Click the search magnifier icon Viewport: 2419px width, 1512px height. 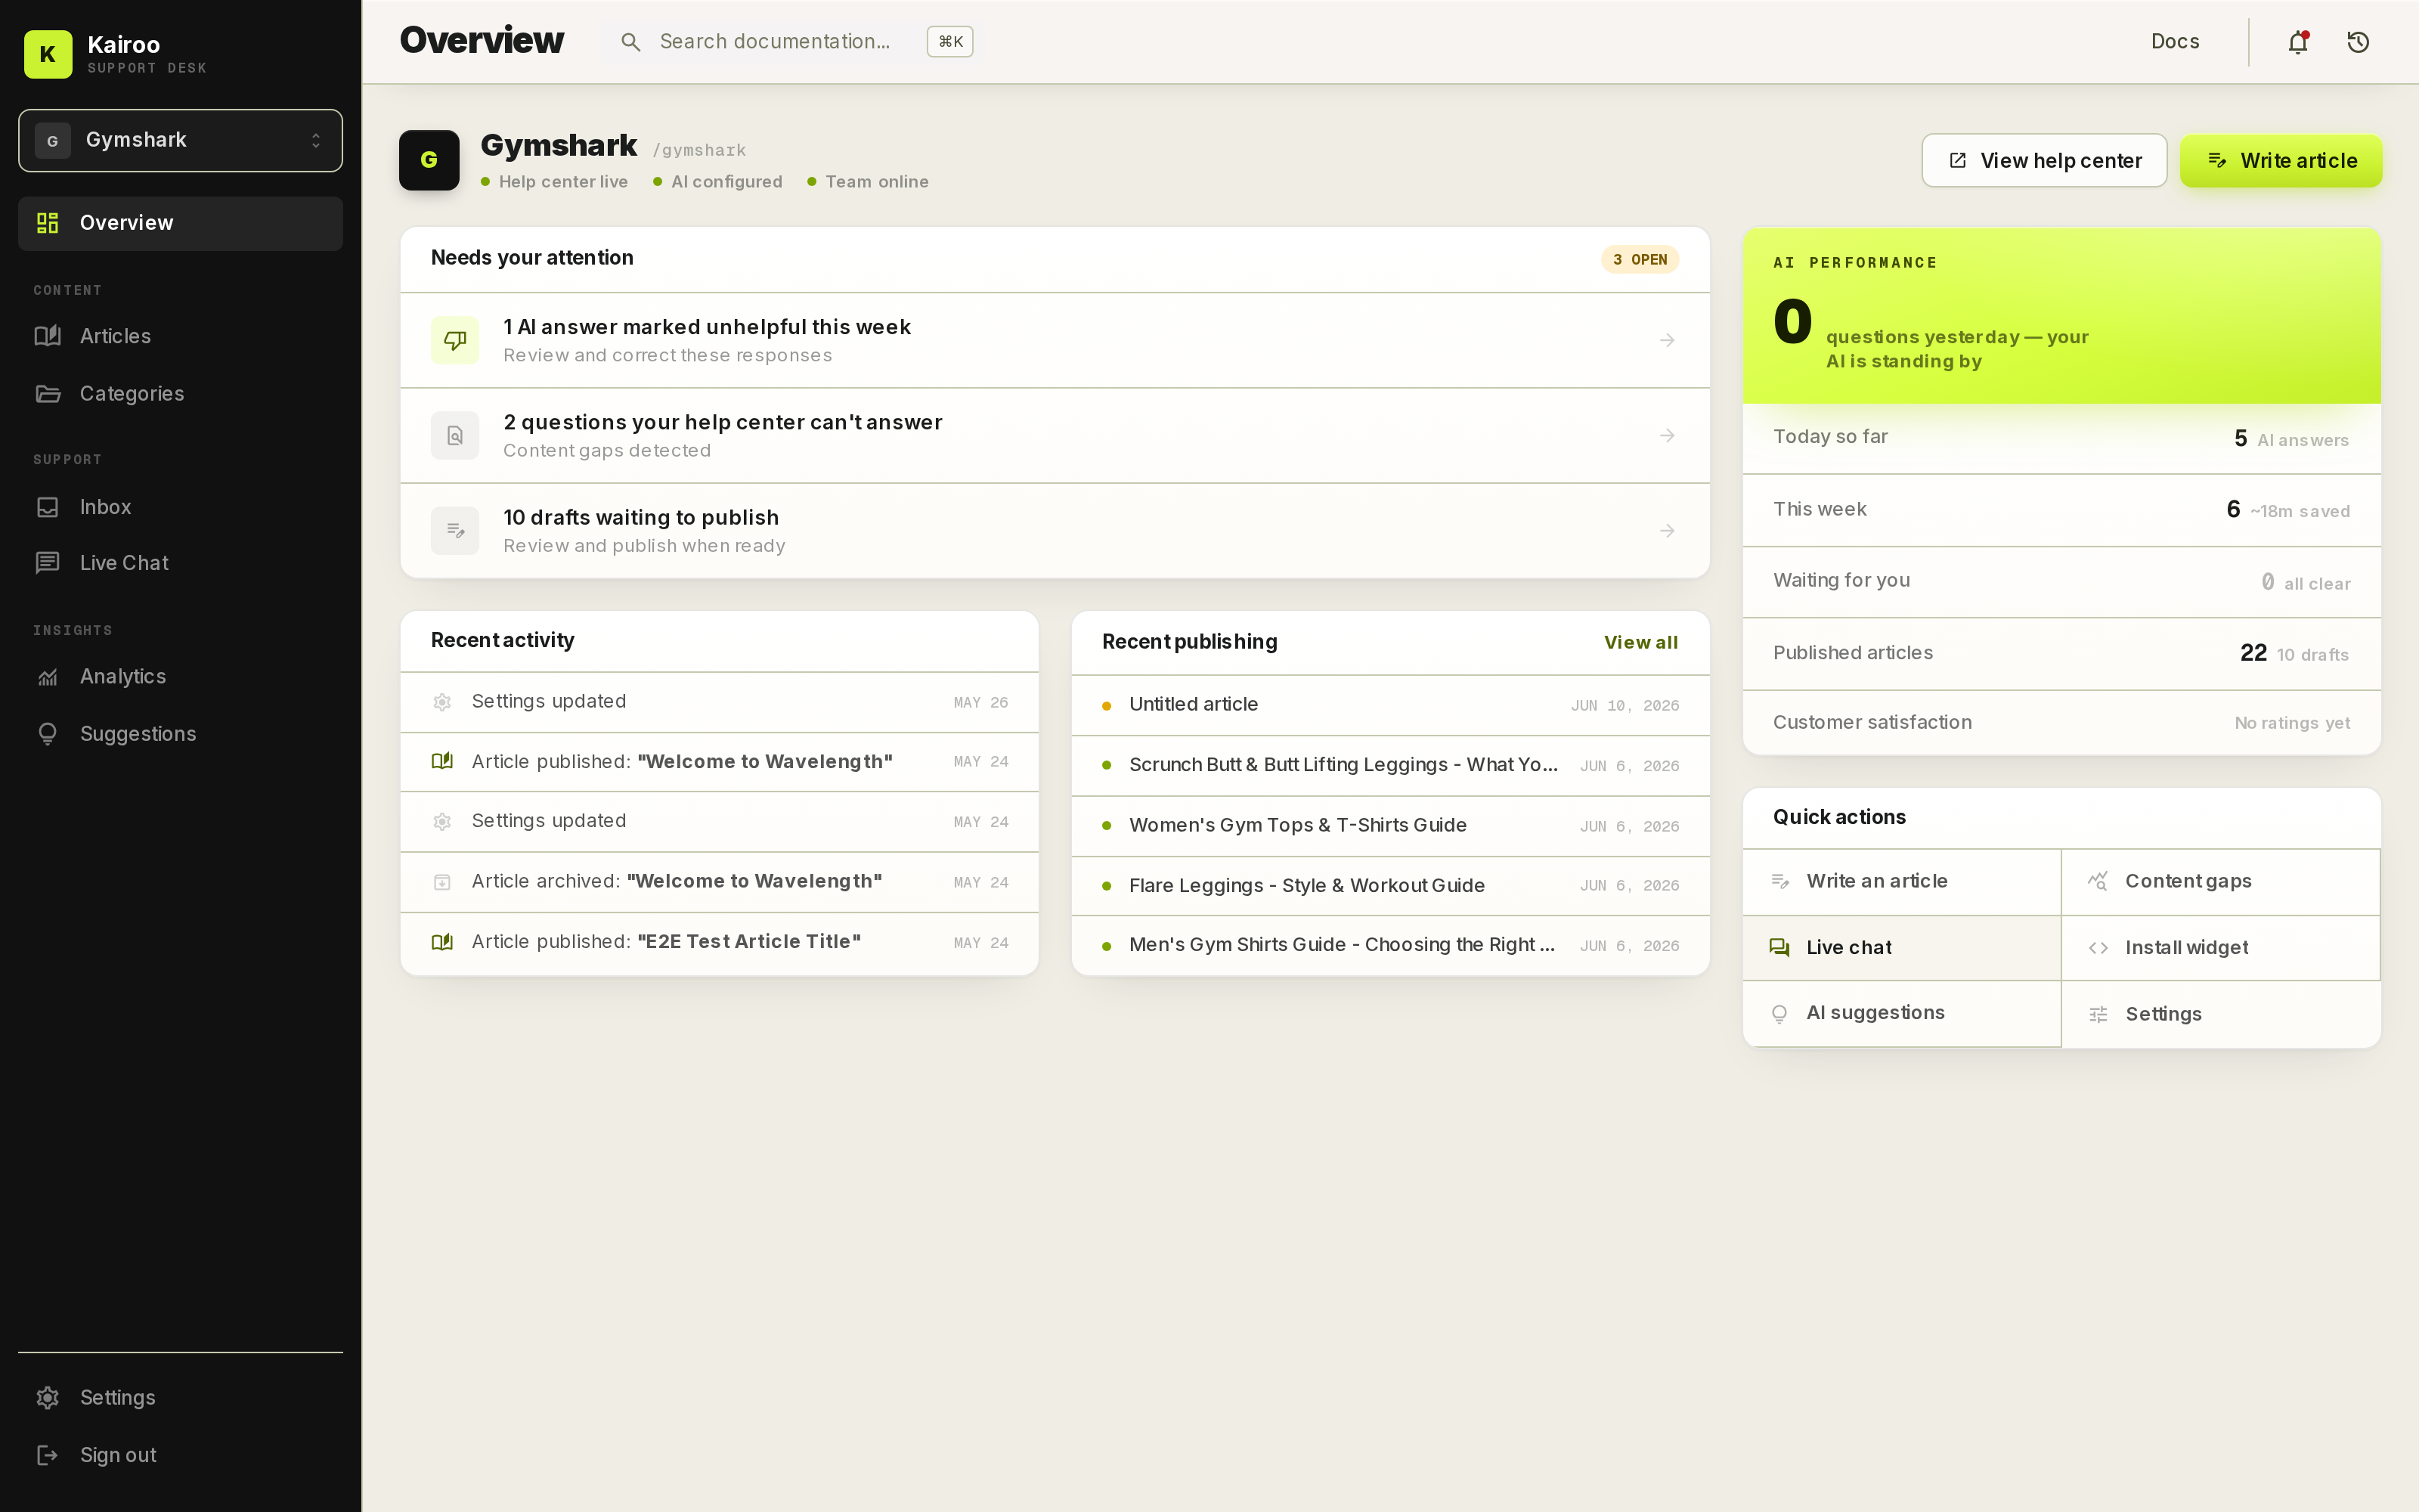[630, 42]
